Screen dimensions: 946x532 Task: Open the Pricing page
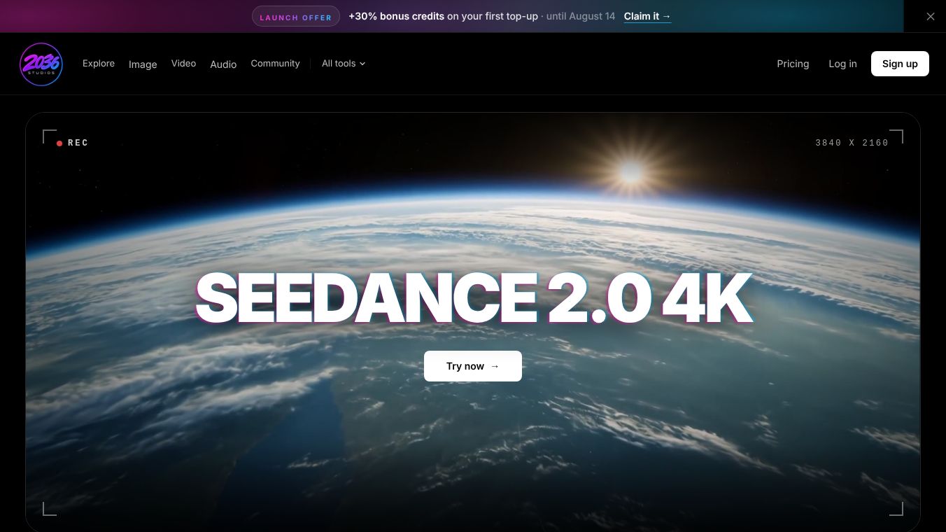pos(793,64)
